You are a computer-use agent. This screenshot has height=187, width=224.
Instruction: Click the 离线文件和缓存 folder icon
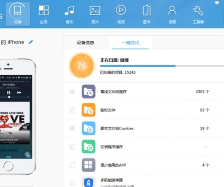click(x=88, y=91)
